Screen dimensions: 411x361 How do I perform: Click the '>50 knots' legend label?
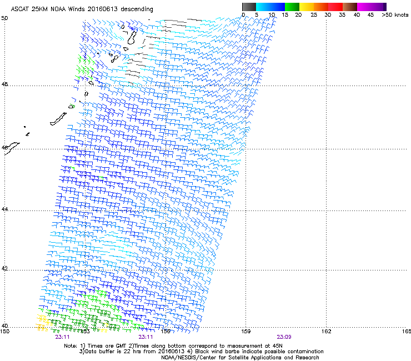tap(395, 14)
